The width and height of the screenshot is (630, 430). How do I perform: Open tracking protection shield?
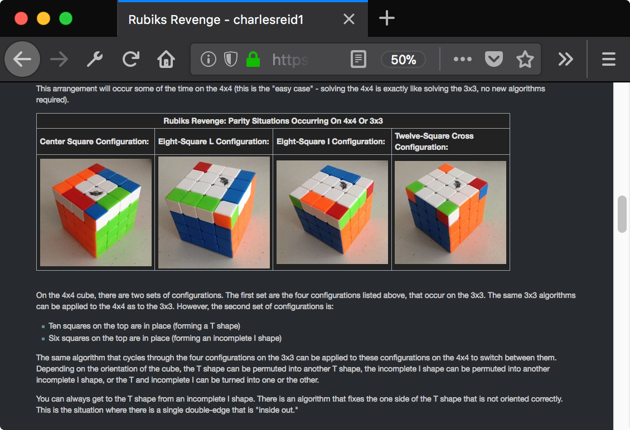pos(231,60)
